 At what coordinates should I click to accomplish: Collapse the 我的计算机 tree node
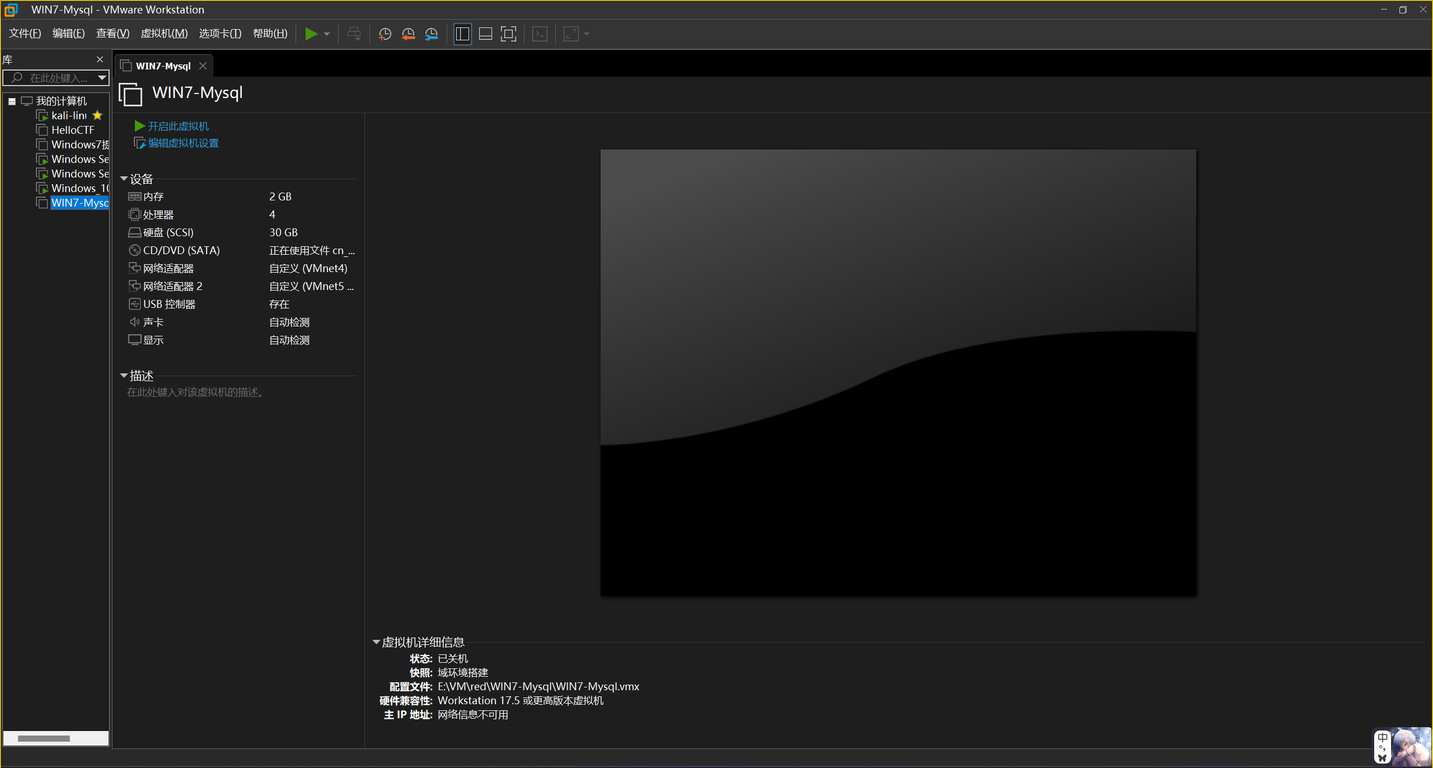(x=12, y=101)
